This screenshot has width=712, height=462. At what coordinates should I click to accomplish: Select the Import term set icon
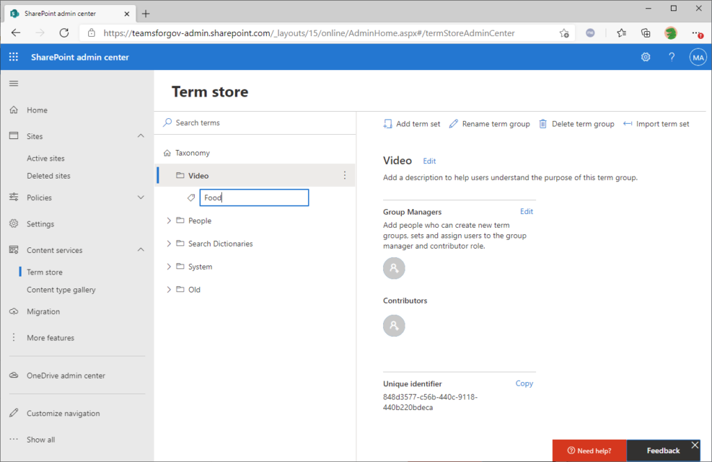627,123
